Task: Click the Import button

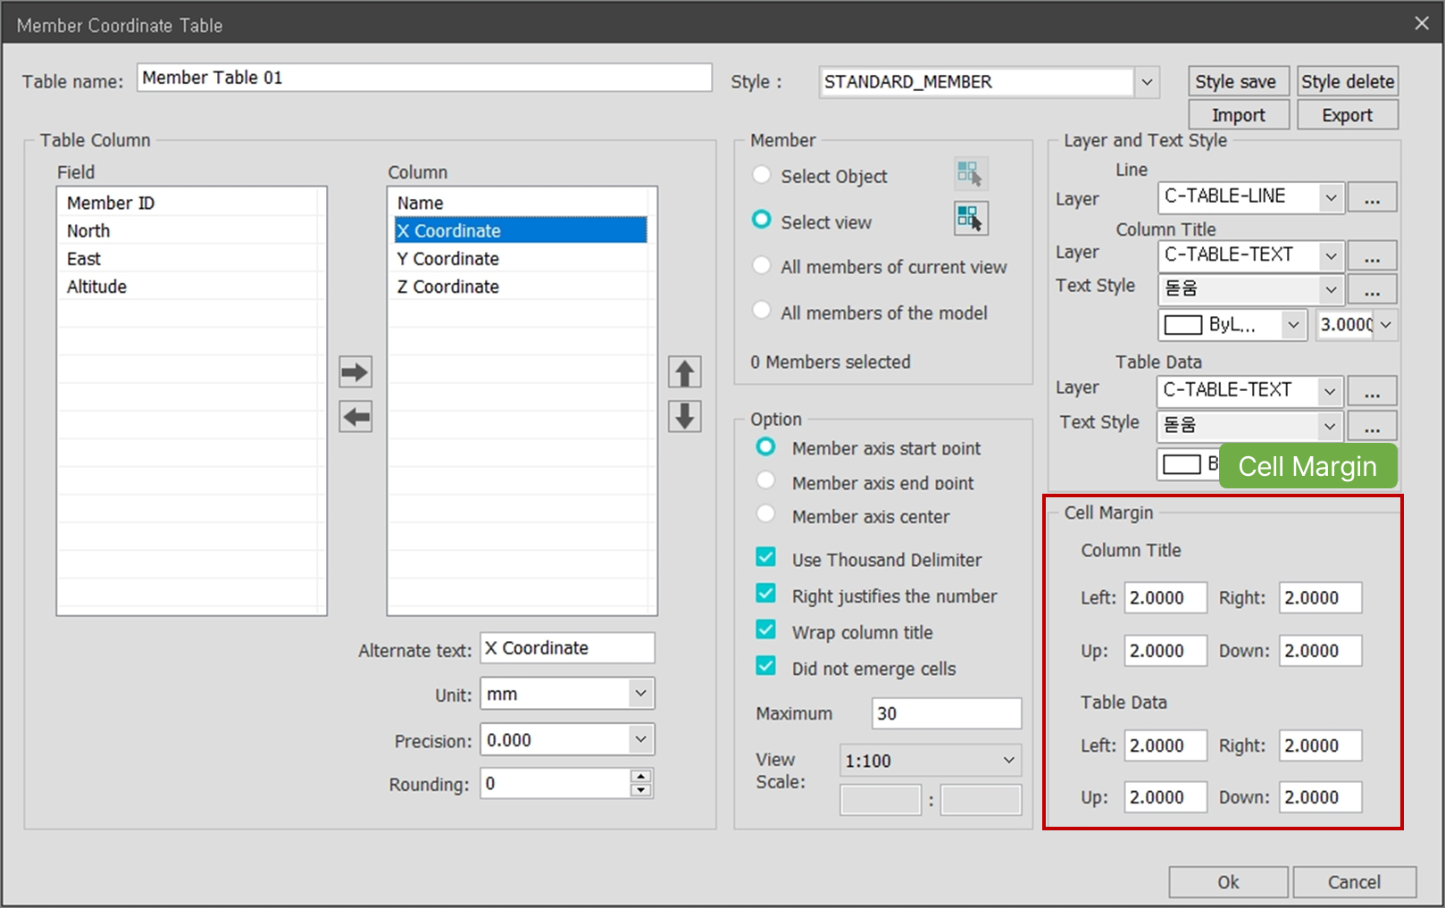Action: (x=1239, y=115)
